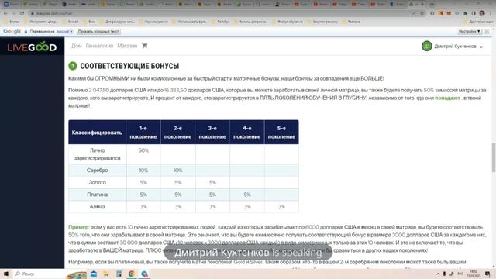
Task: Open a new tab with the plus icon
Action: [x=432, y=5]
